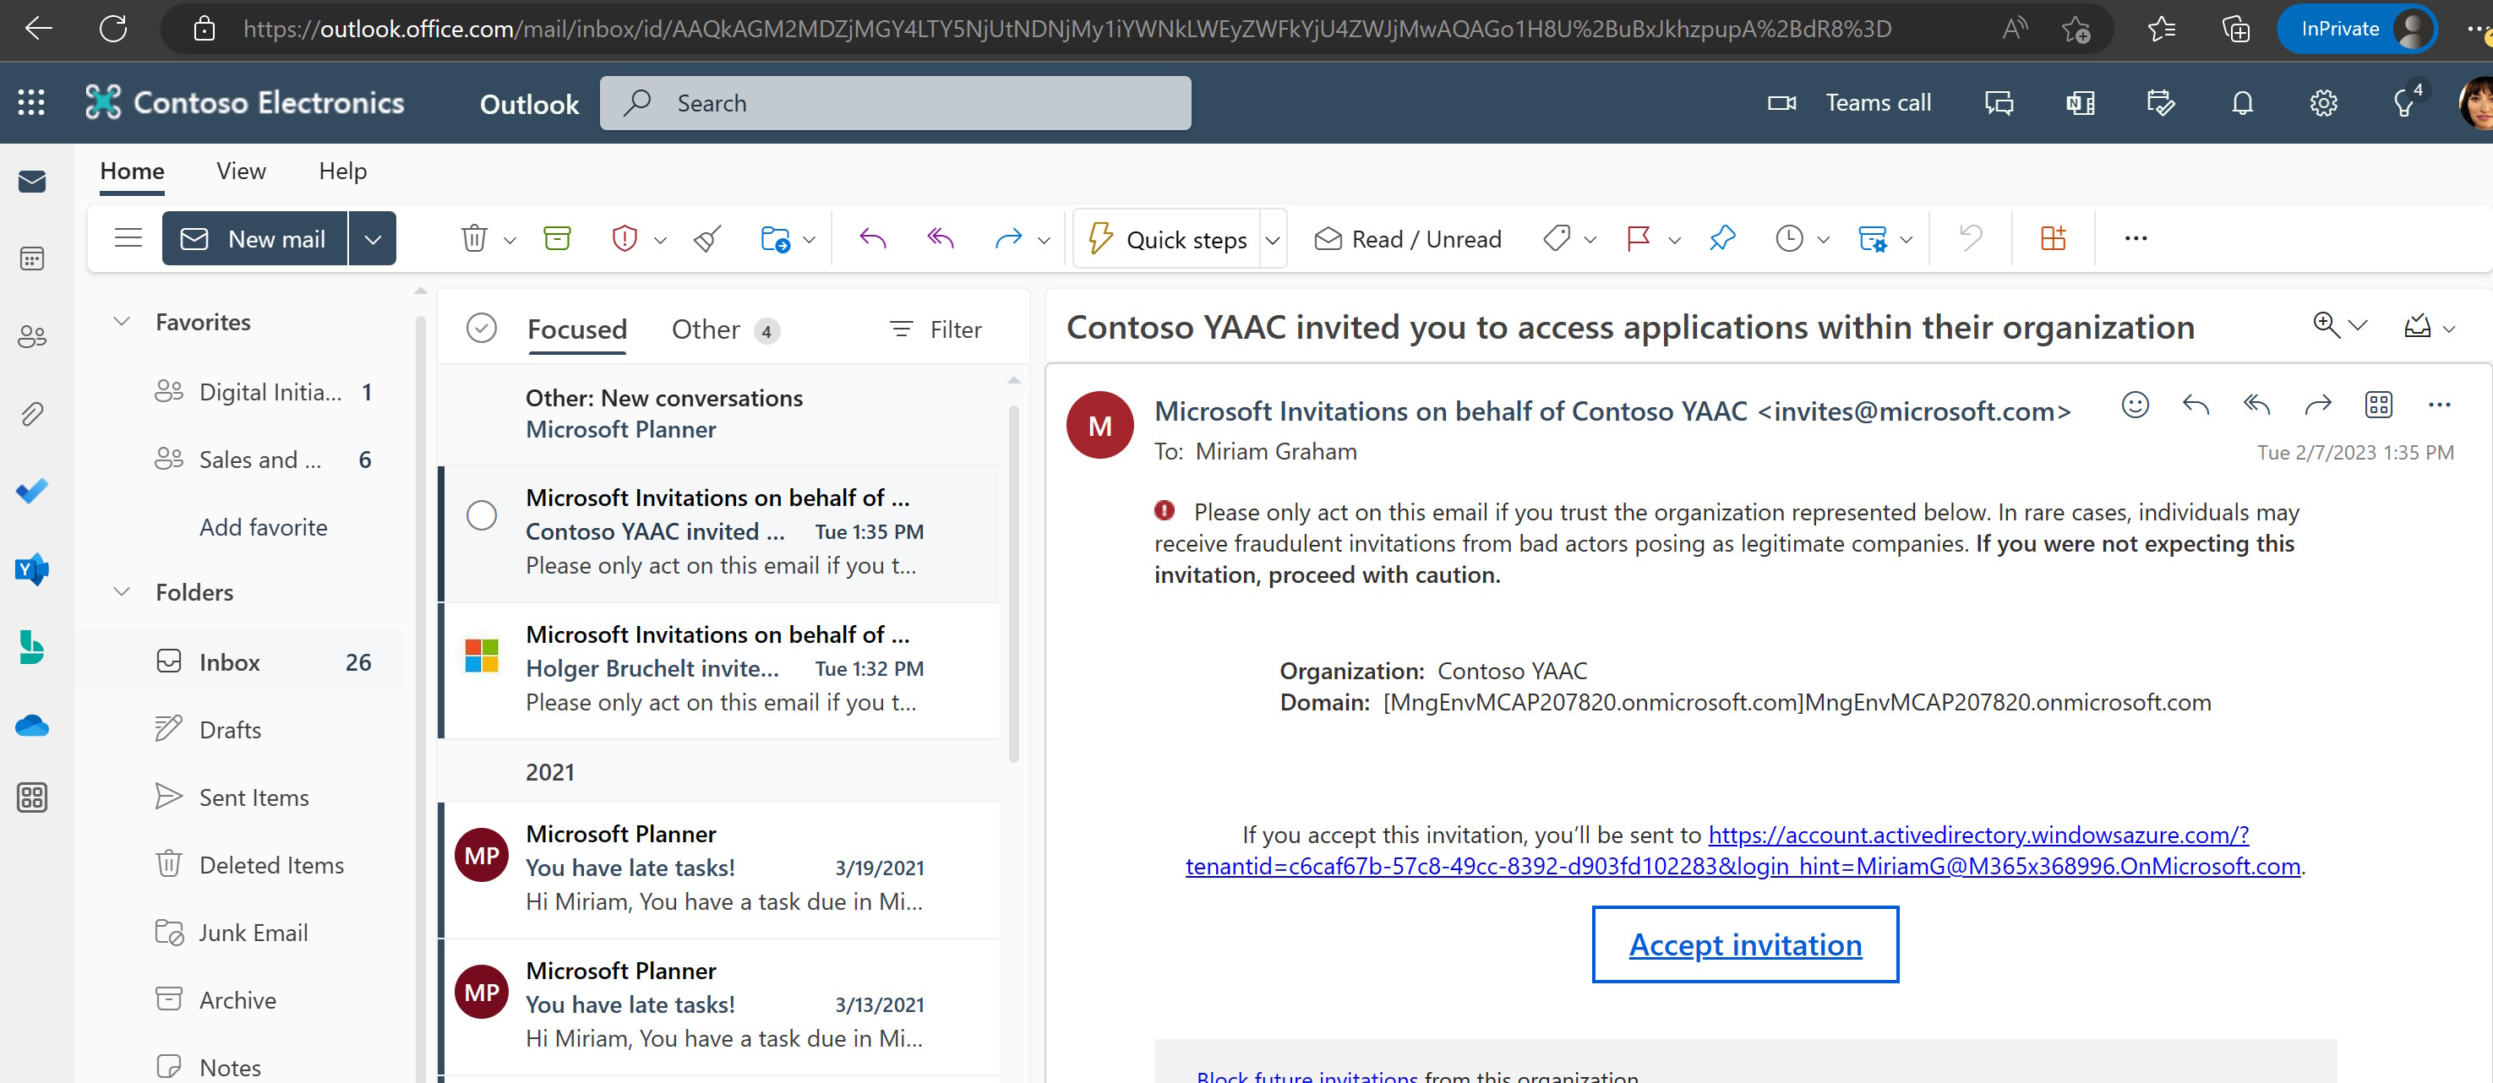The height and width of the screenshot is (1083, 2493).
Task: Open People in the left app rail
Action: point(32,336)
